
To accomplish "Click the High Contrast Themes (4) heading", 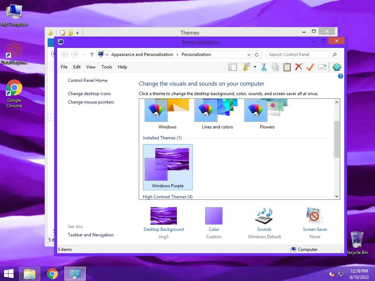I will coord(168,196).
